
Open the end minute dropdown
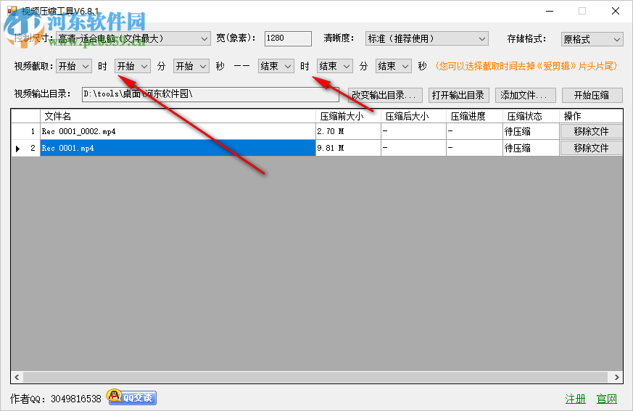[335, 66]
